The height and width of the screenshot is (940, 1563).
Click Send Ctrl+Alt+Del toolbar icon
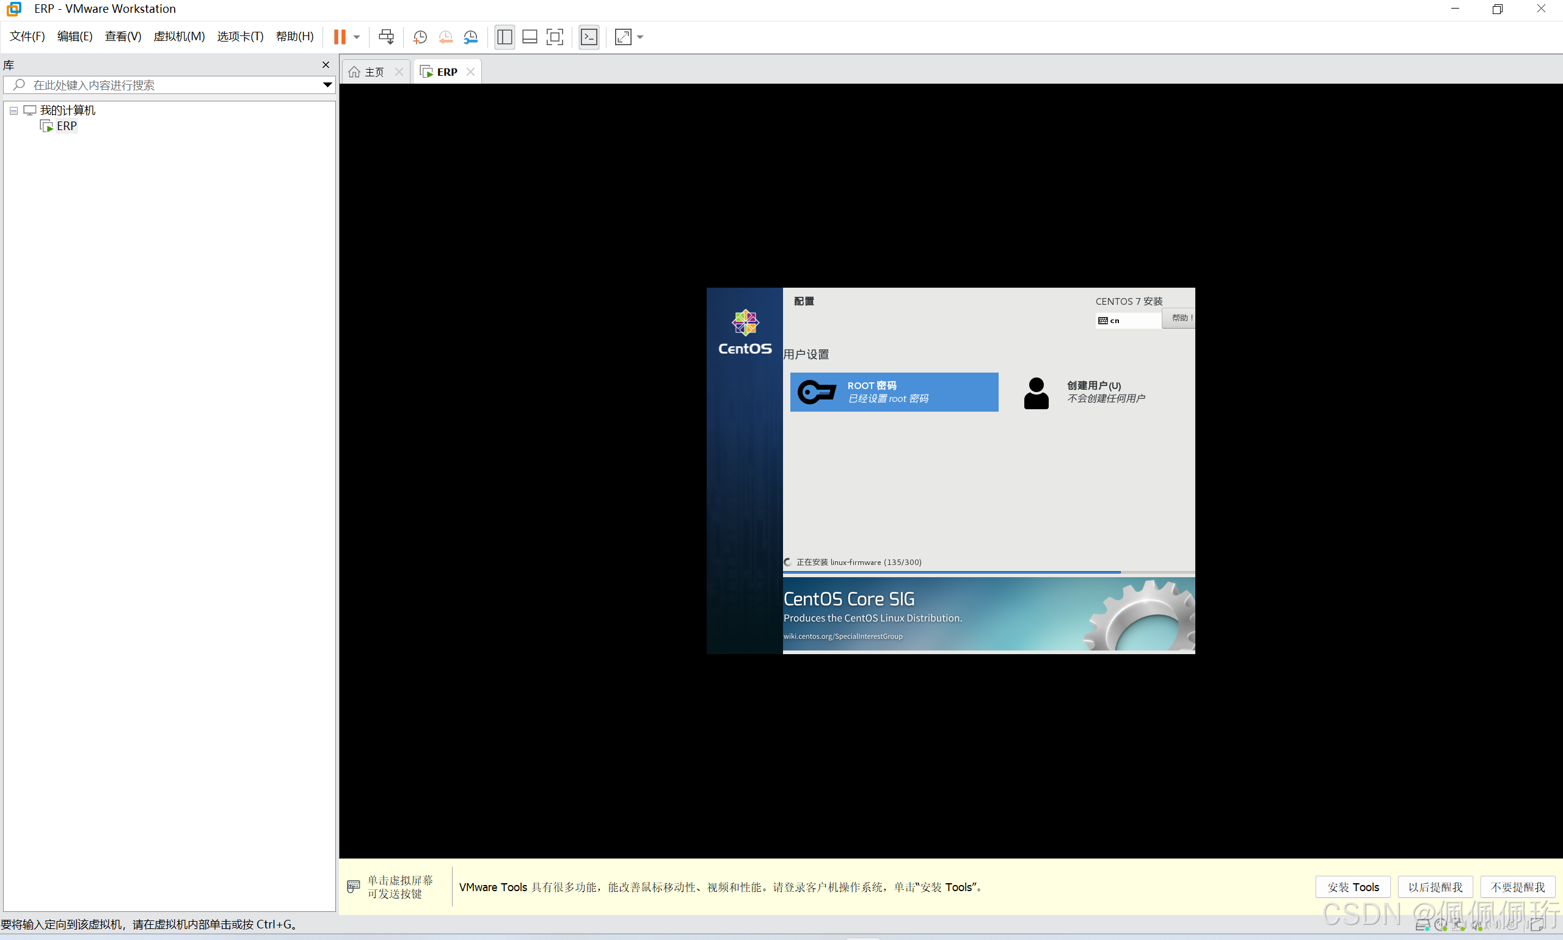click(x=385, y=37)
